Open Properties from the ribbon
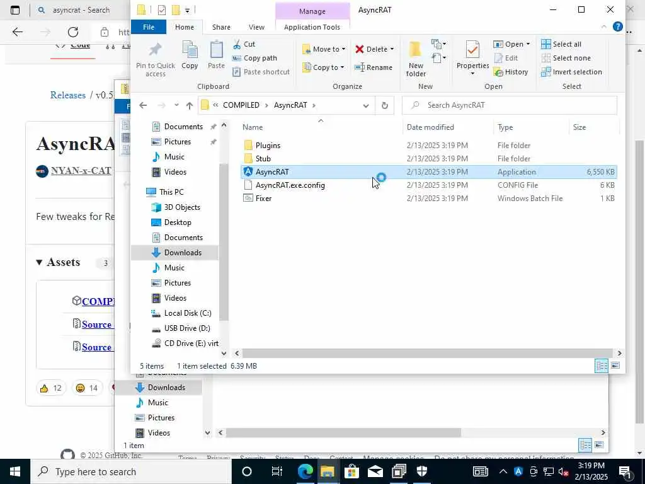Viewport: 645px width, 484px height. (472, 57)
